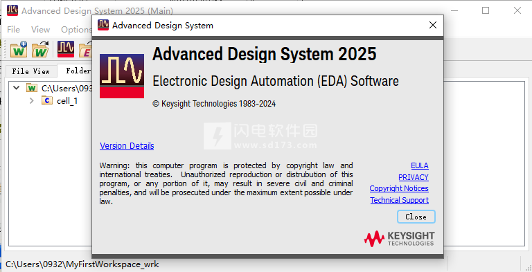Click the Close button in About dialog
The image size is (532, 272).
click(416, 217)
